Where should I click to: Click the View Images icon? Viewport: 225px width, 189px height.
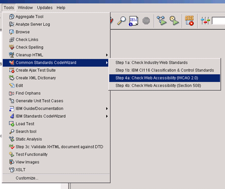tap(12, 162)
